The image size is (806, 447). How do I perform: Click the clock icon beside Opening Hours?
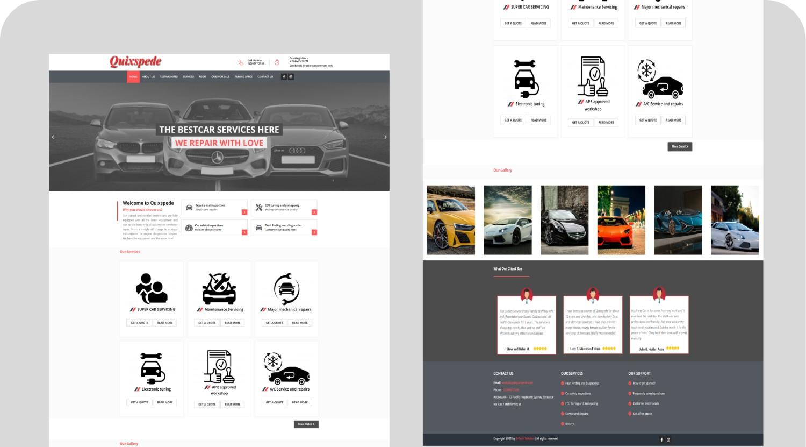pos(277,62)
